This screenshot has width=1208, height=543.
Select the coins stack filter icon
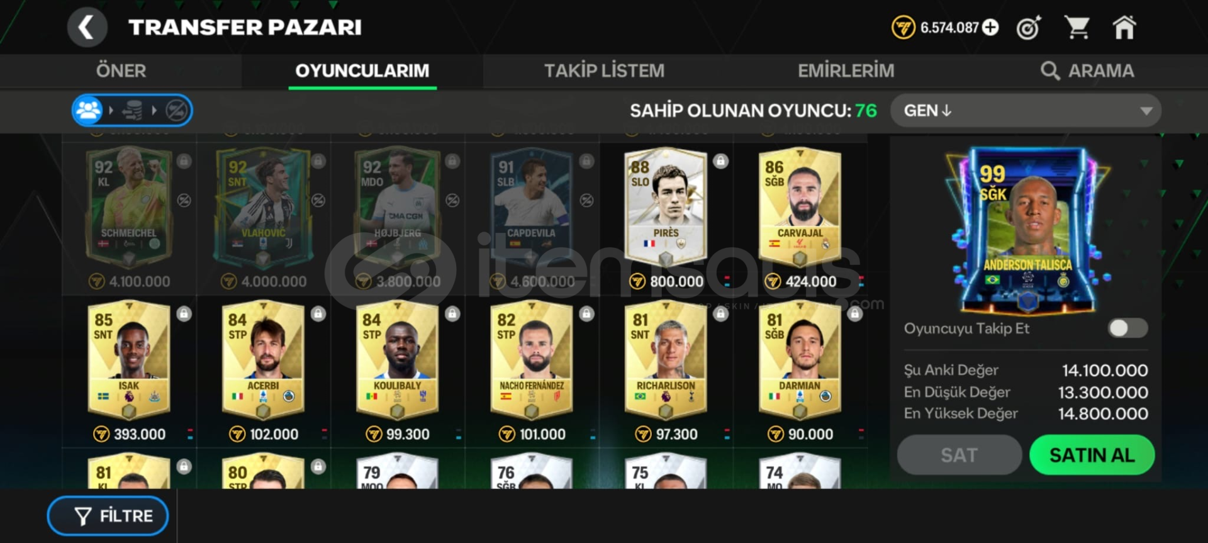pos(132,111)
